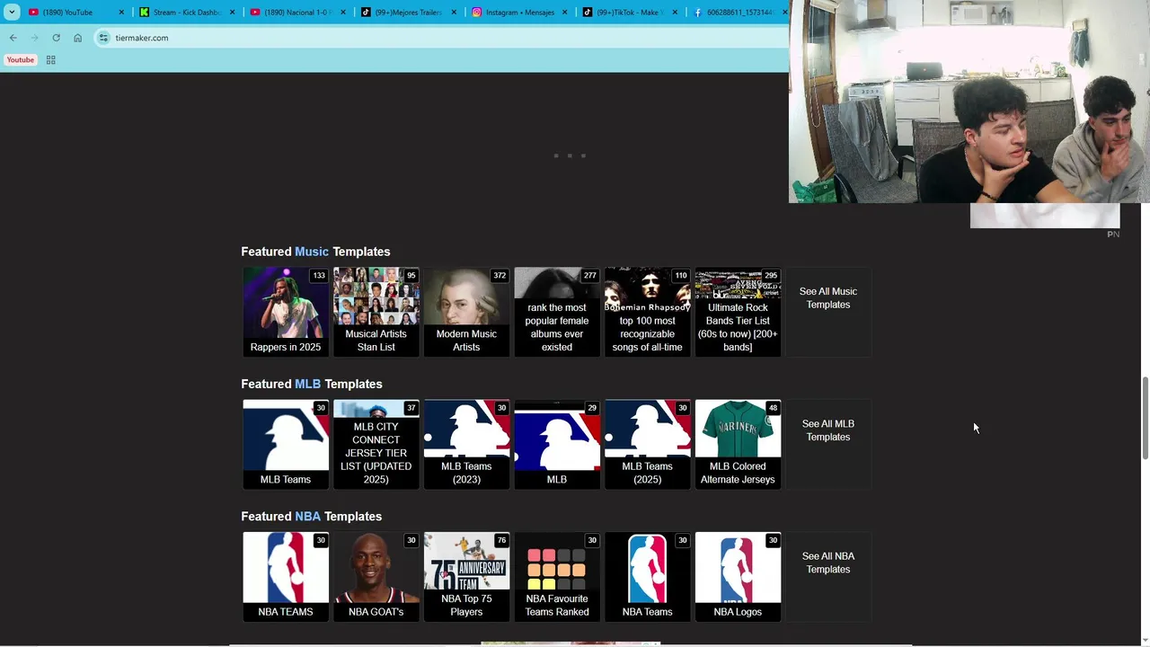Screen dimensions: 1150x647
Task: Click the Music link in Featured heading
Action: click(312, 252)
